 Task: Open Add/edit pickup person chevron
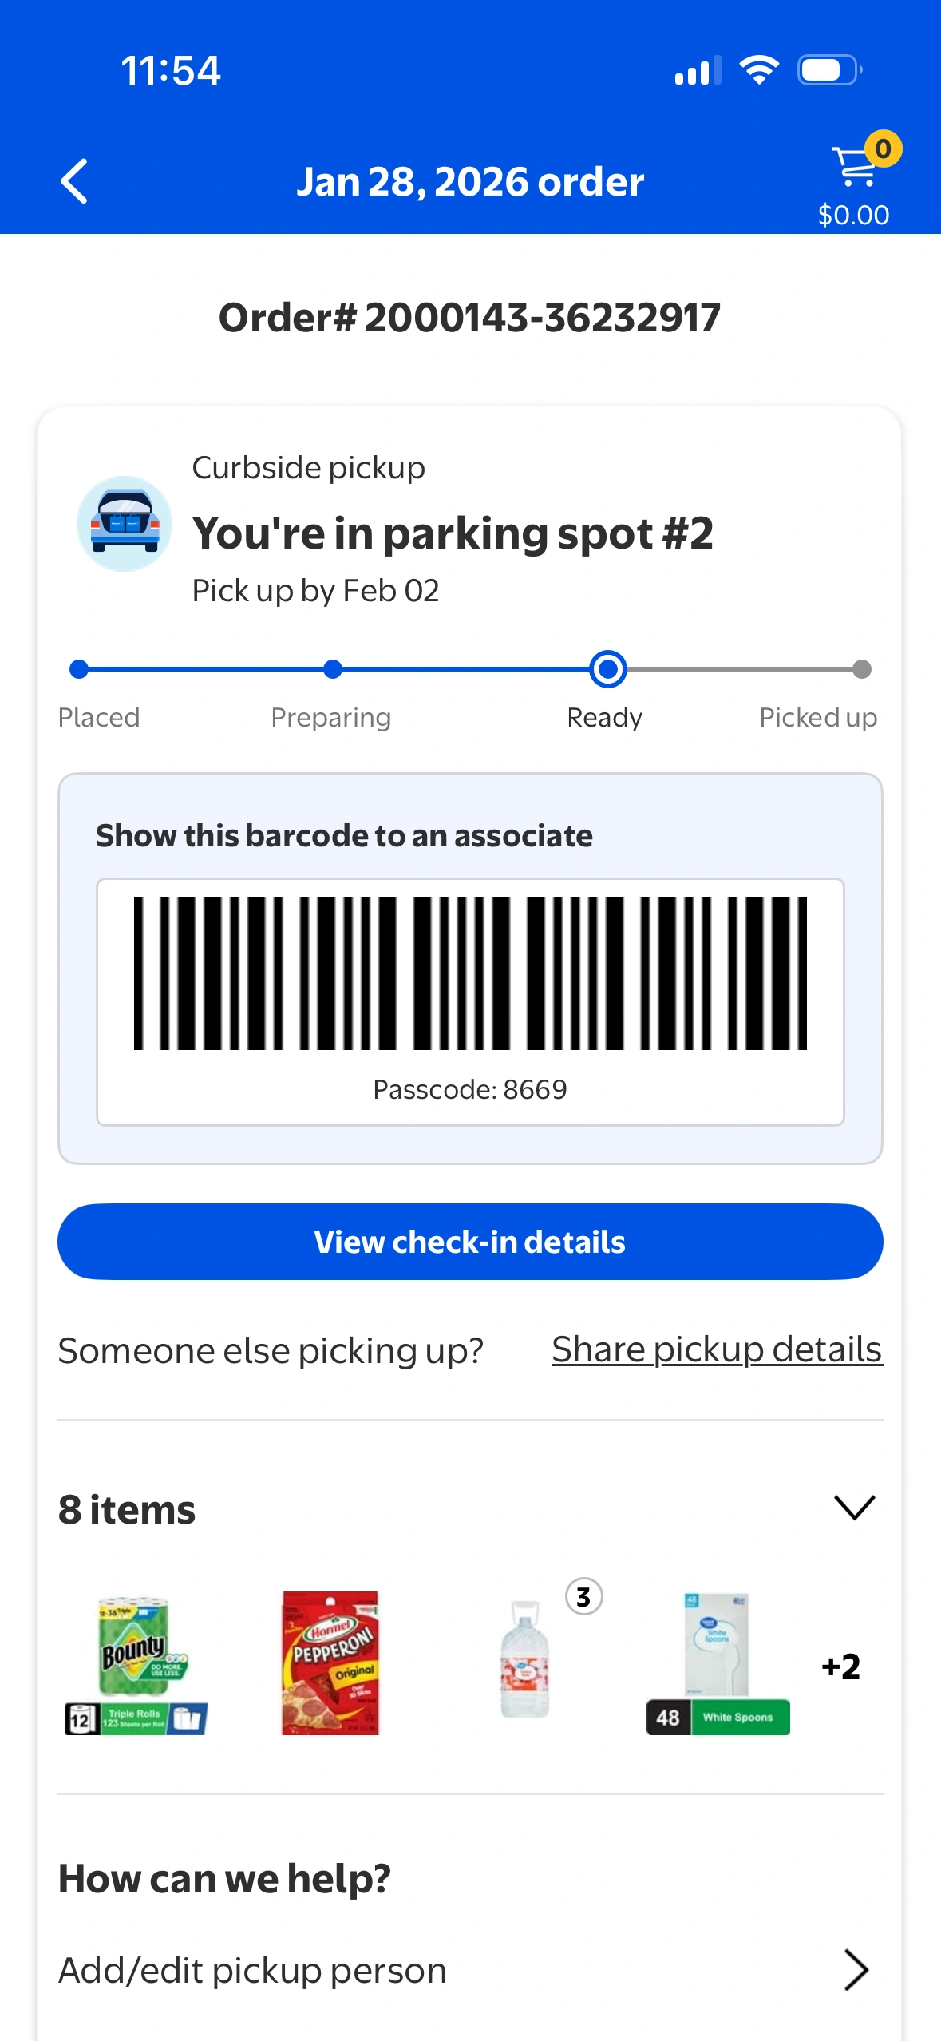[x=855, y=1970]
